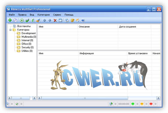Viewport: 168px width, 113px height.
Task: Click the green plus add package icon
Action: 10,20
